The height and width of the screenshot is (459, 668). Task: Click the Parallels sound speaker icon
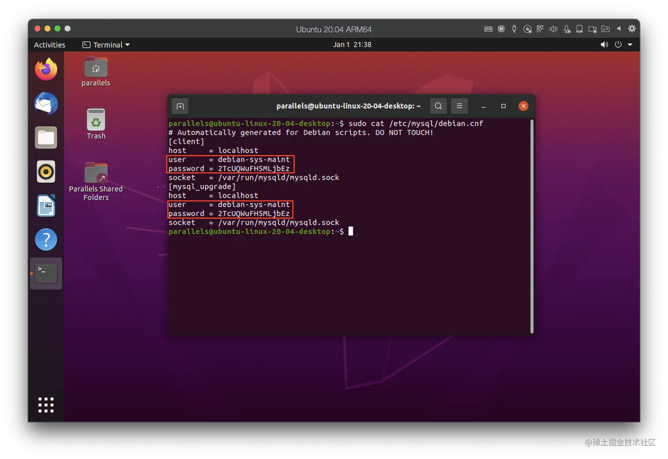(x=553, y=29)
